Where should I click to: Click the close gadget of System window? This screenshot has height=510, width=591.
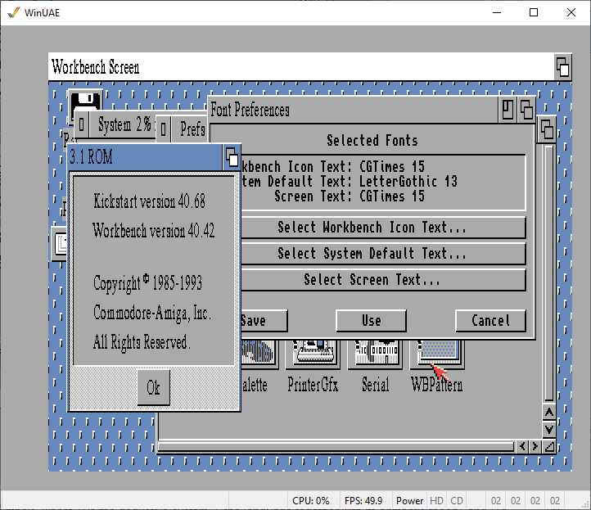coord(81,124)
